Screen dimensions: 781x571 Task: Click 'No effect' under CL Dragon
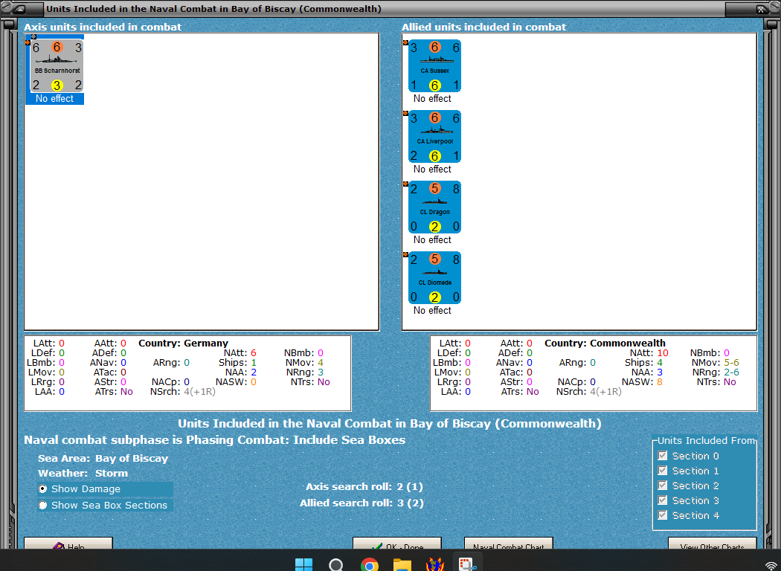pyautogui.click(x=432, y=240)
